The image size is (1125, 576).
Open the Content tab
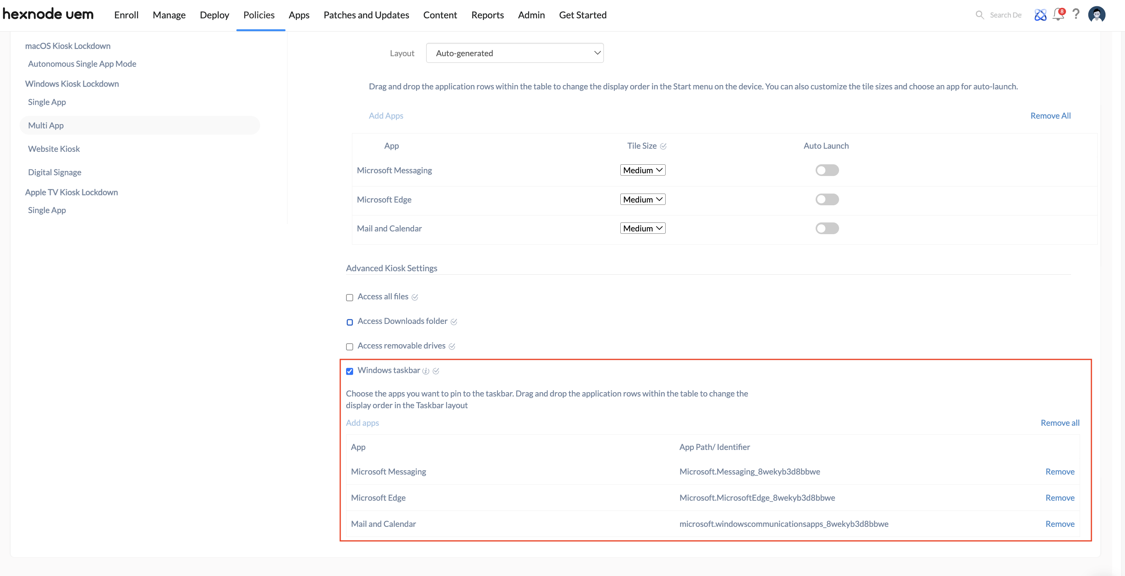(440, 15)
